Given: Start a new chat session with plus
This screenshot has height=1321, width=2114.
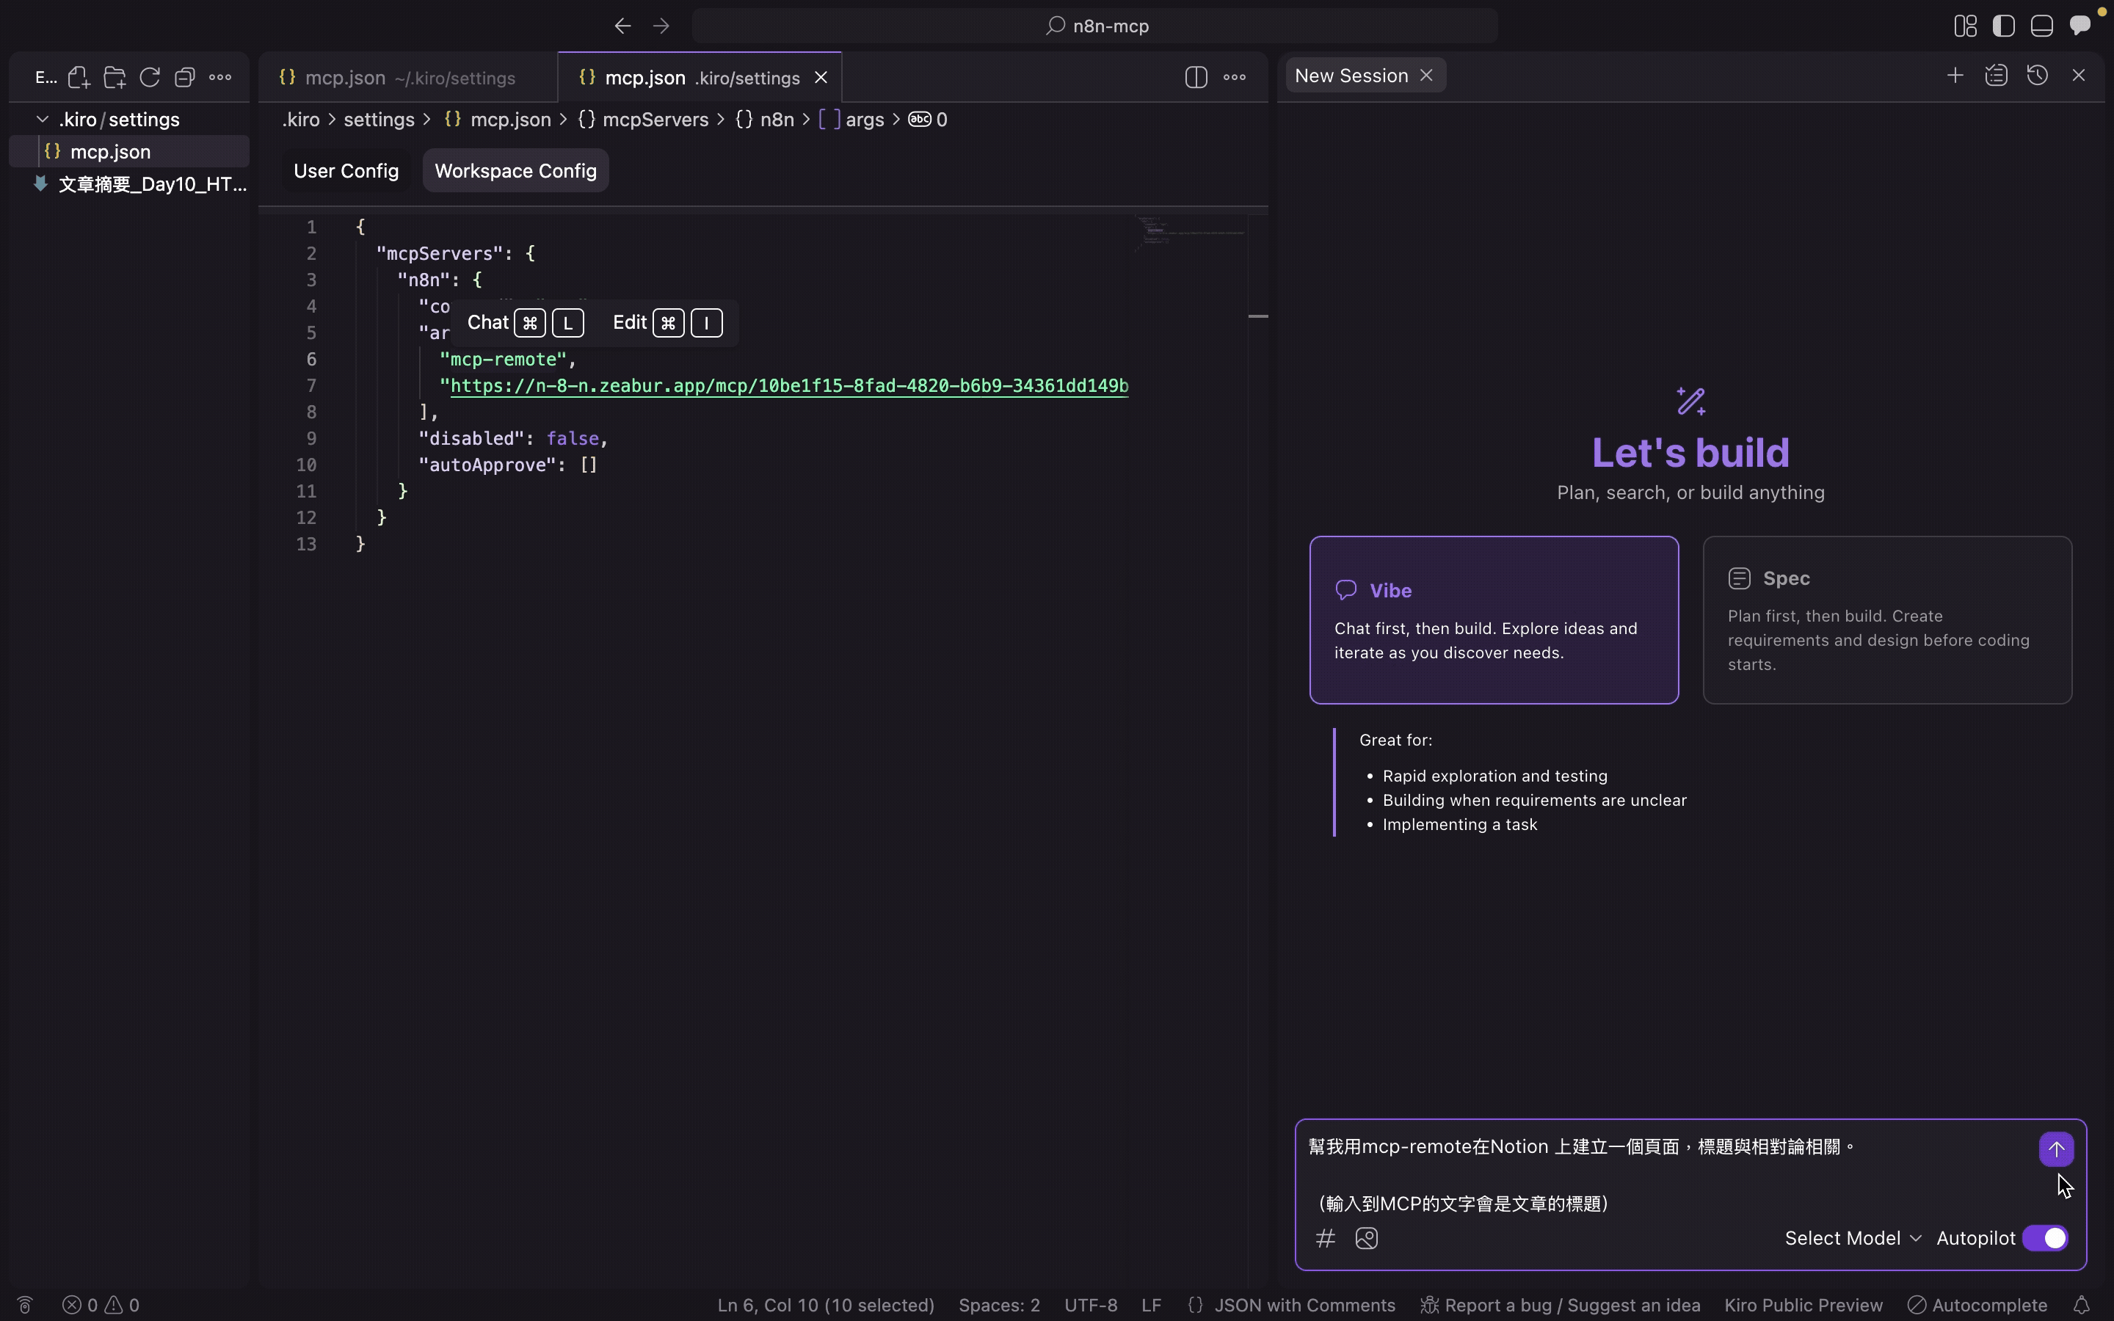Looking at the screenshot, I should point(1955,76).
